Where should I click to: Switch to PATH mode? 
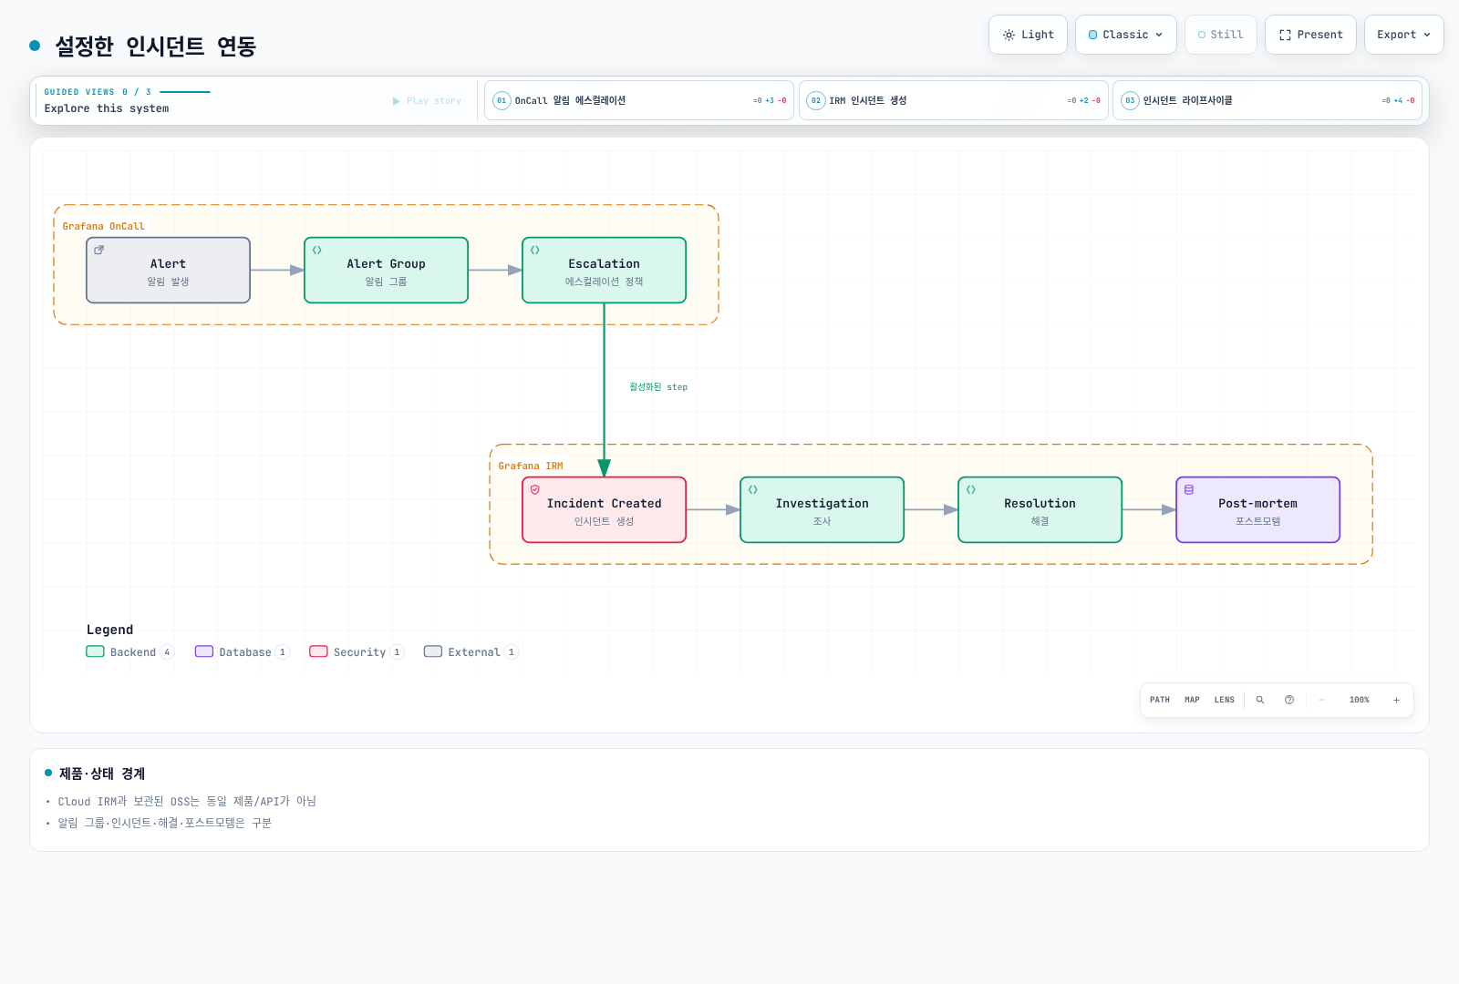tap(1160, 700)
